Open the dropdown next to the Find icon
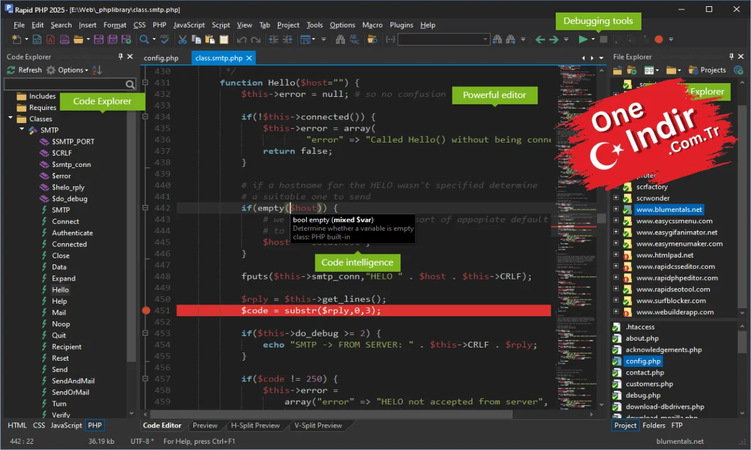The image size is (751, 450). coord(154,39)
